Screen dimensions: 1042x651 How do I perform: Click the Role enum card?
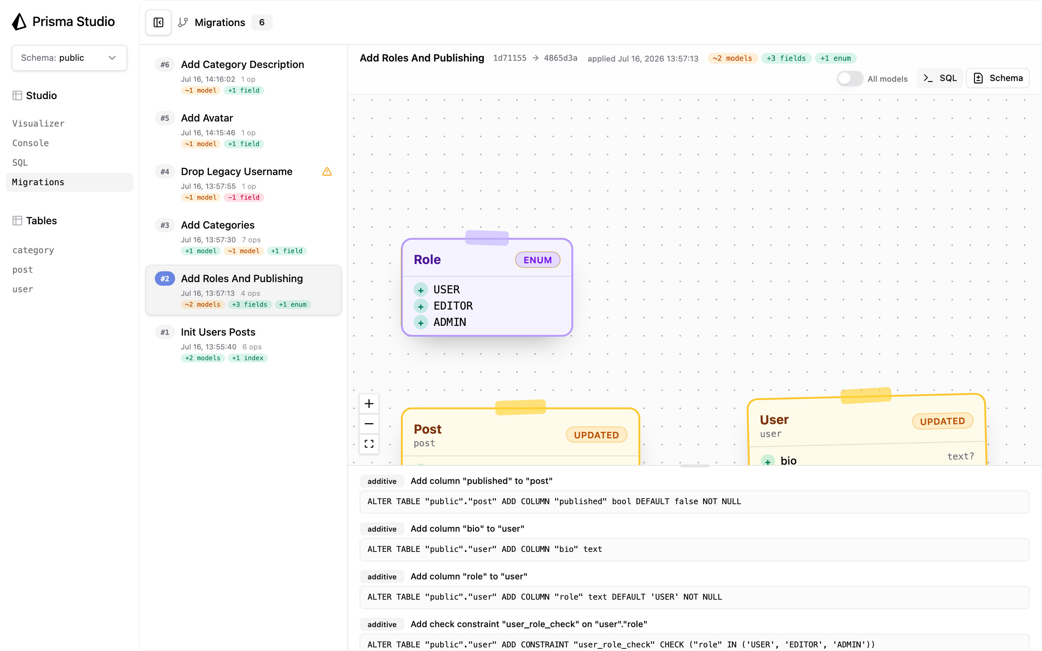[x=487, y=287]
